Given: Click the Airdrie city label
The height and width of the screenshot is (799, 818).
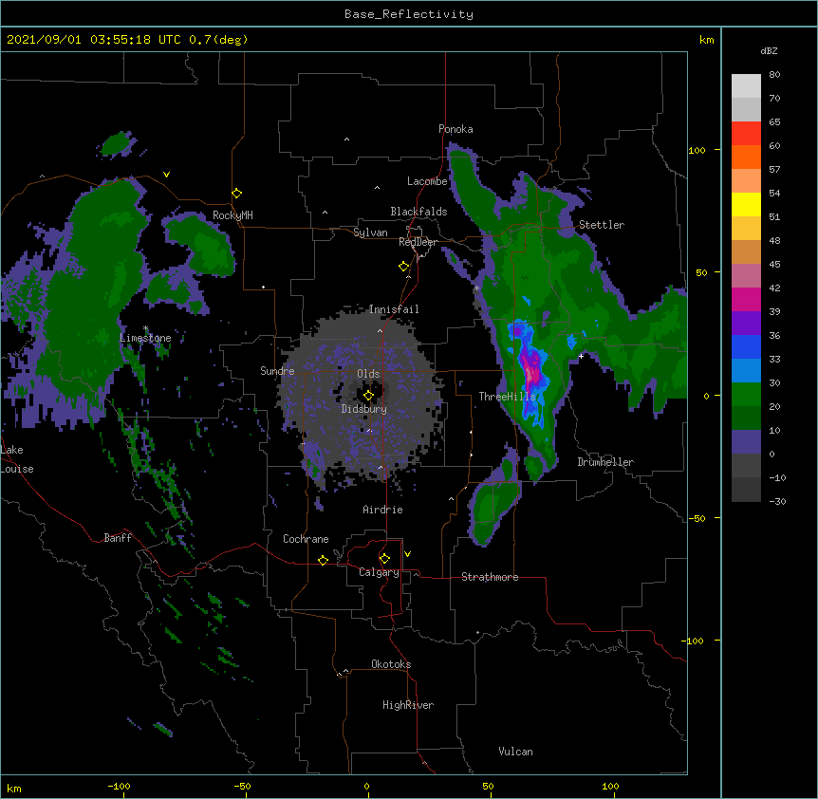Looking at the screenshot, I should (383, 510).
